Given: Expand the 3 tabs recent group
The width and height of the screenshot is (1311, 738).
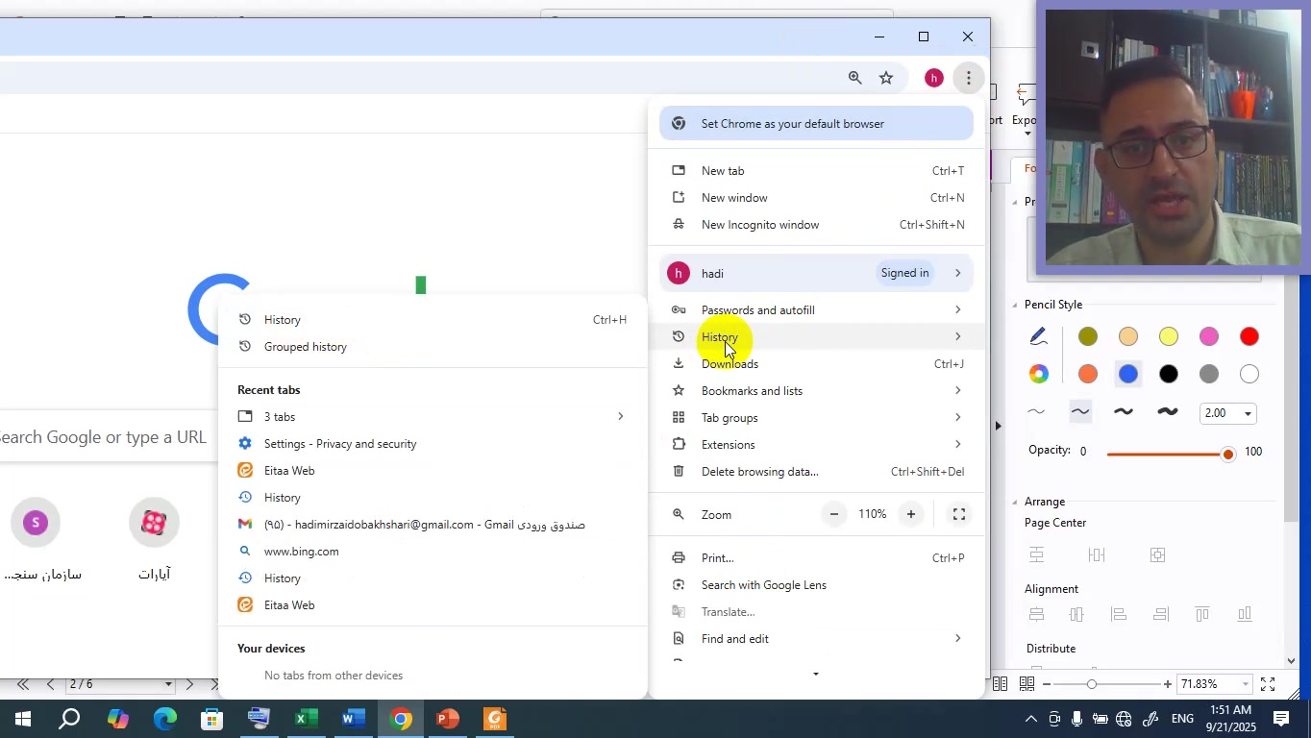Looking at the screenshot, I should [x=620, y=416].
